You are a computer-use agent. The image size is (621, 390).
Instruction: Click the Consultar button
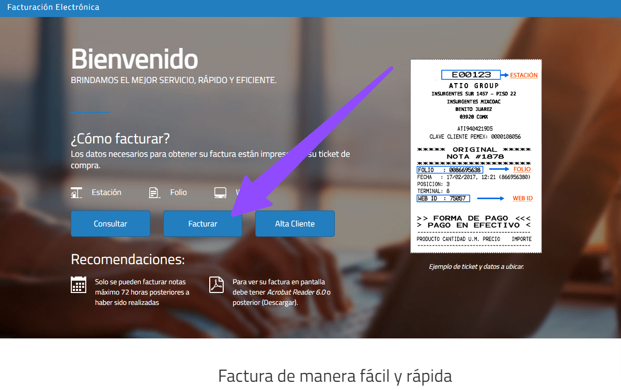coord(111,223)
